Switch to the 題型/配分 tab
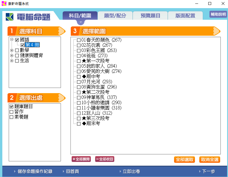The height and width of the screenshot is (177, 228). [x=115, y=16]
